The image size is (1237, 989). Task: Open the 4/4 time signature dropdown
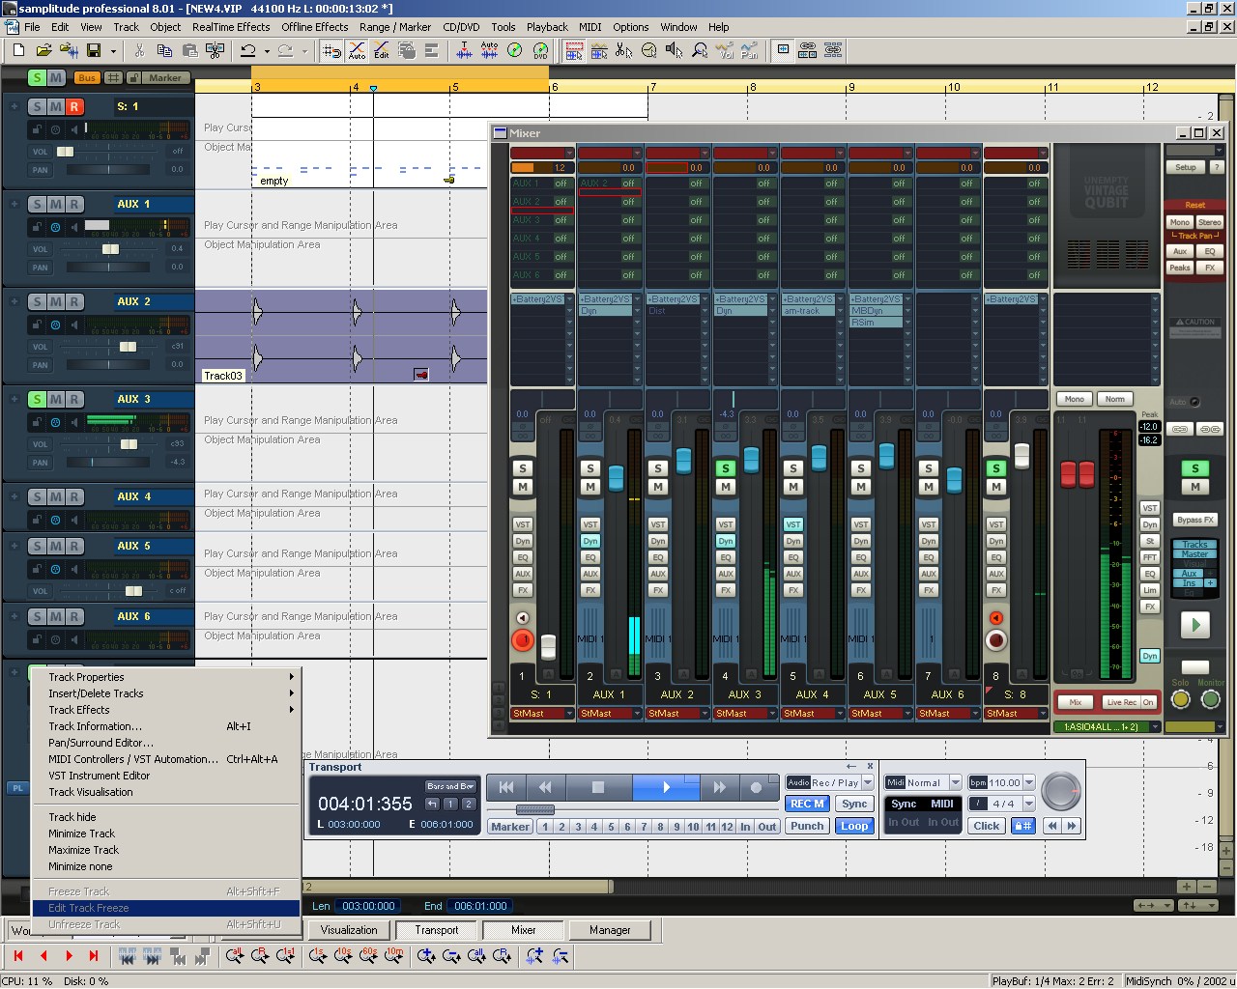coord(1028,804)
